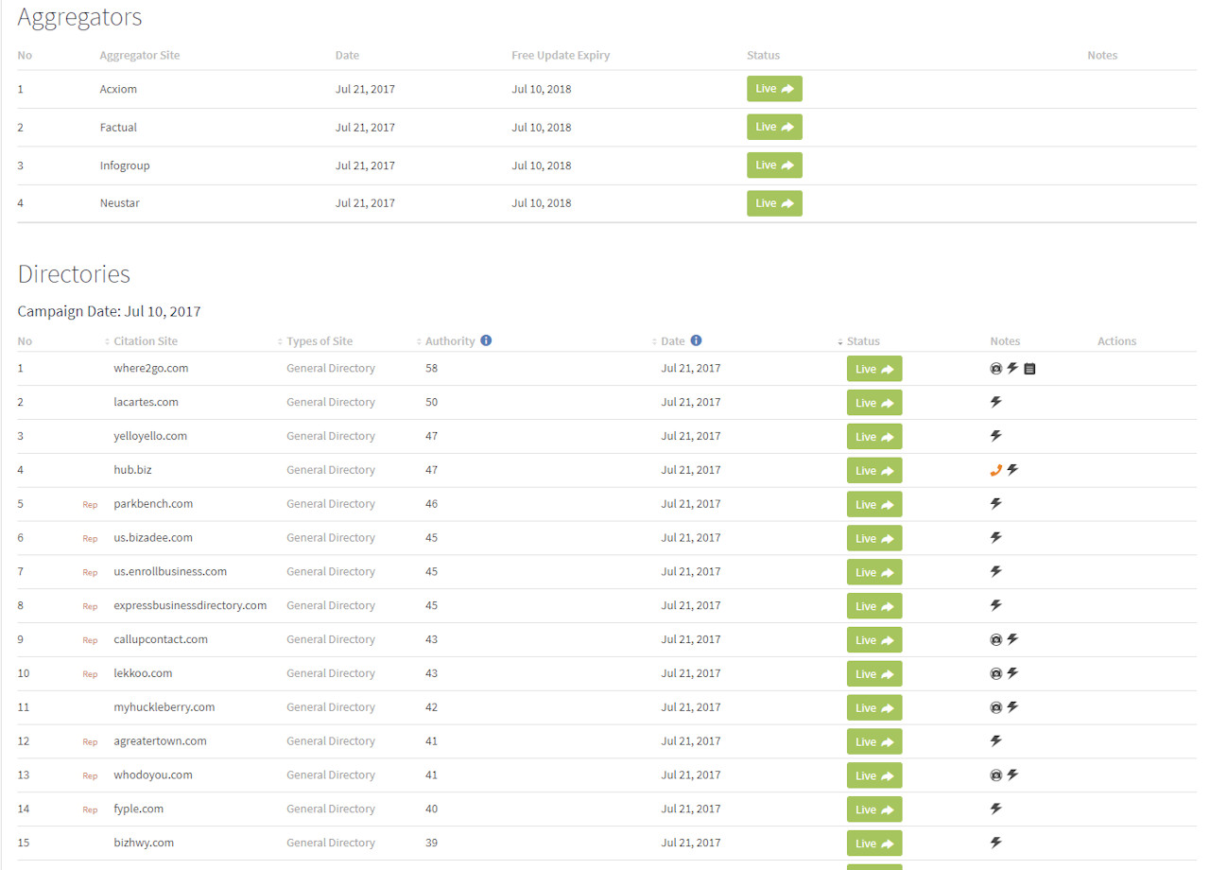Open the Live listing for expressbusinessdirectory.com
1210x870 pixels.
[x=874, y=606]
